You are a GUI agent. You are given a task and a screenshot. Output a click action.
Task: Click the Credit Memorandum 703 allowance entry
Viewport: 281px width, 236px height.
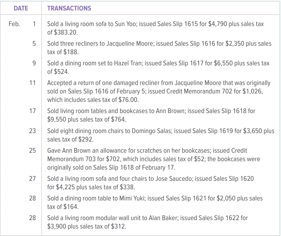tap(154, 158)
